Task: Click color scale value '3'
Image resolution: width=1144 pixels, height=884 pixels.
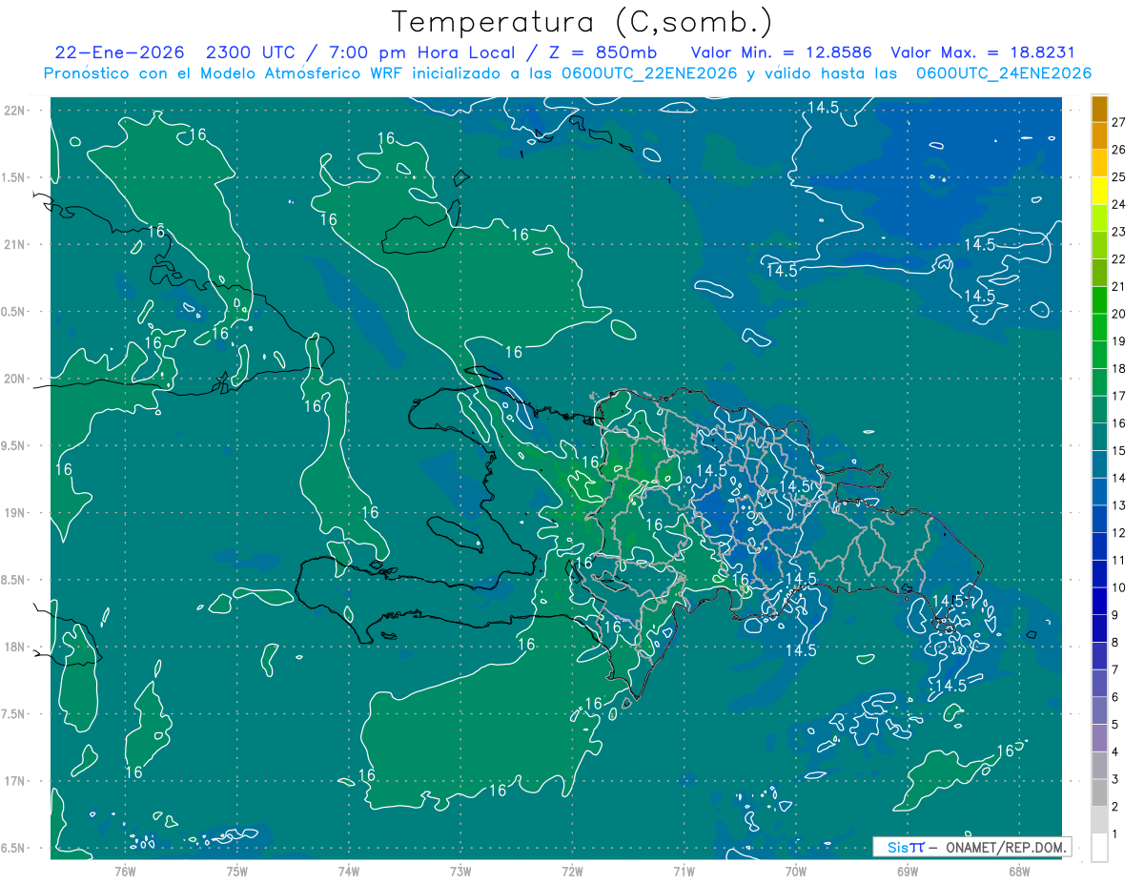Action: [x=1115, y=780]
